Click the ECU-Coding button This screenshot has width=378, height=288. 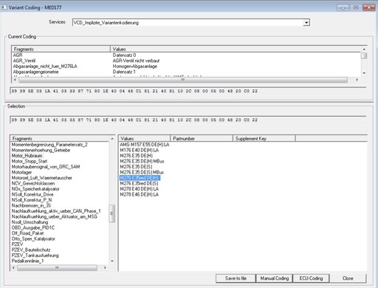pyautogui.click(x=311, y=278)
